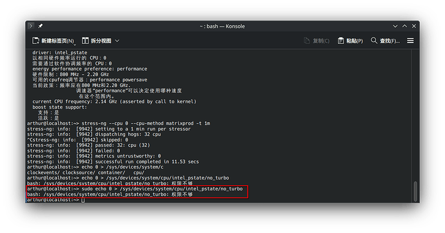Click line "dispatching hogs: 32 cpu"

[x=94, y=134]
